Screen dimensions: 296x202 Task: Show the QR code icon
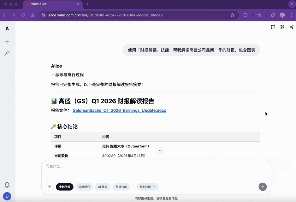pyautogui.click(x=282, y=27)
